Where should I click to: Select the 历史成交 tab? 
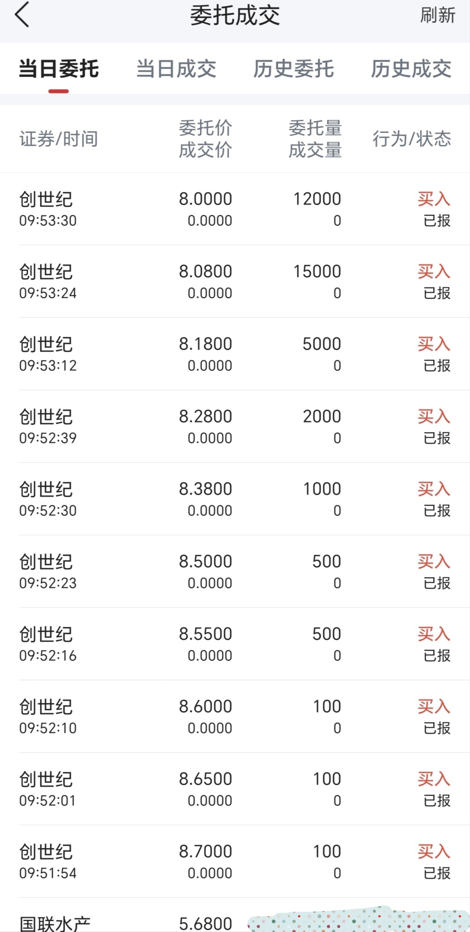tap(411, 69)
